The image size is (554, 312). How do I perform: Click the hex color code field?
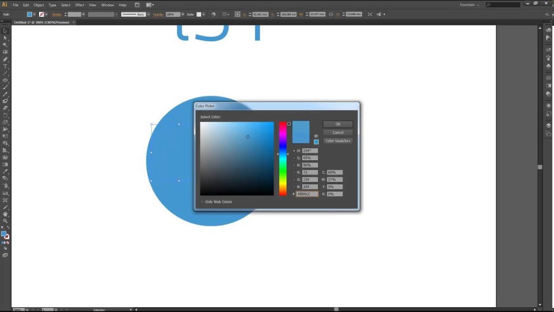click(307, 194)
